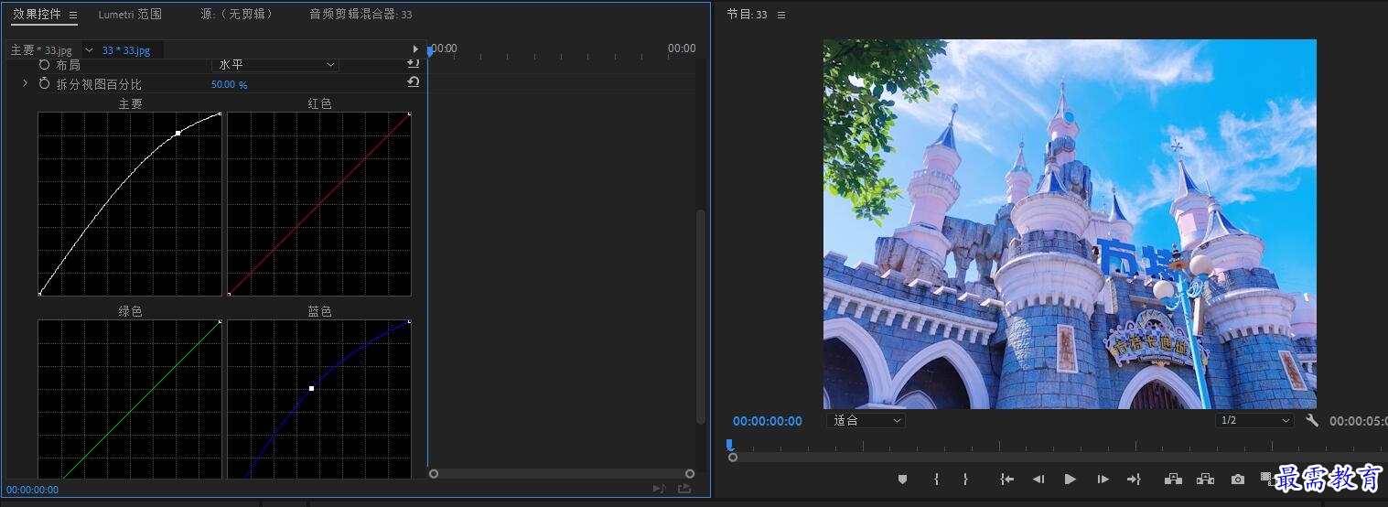Click export icon at bottom of effect controls
The width and height of the screenshot is (1388, 507).
coord(684,489)
